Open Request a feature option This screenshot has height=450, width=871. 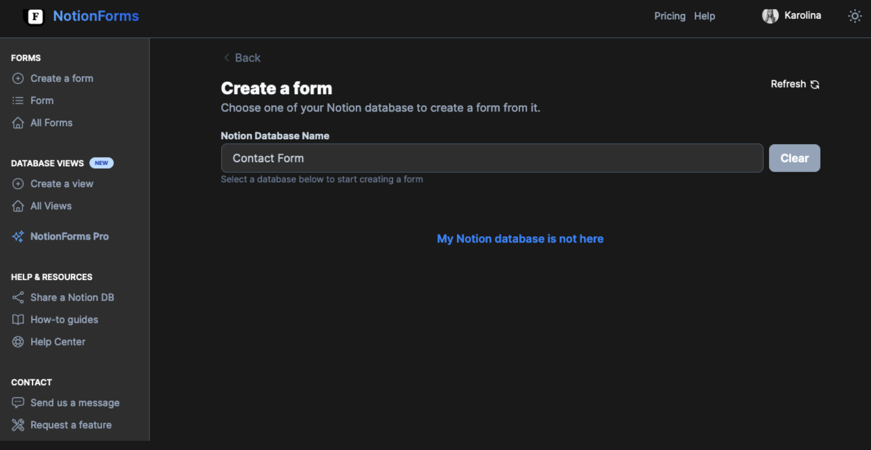tap(71, 424)
